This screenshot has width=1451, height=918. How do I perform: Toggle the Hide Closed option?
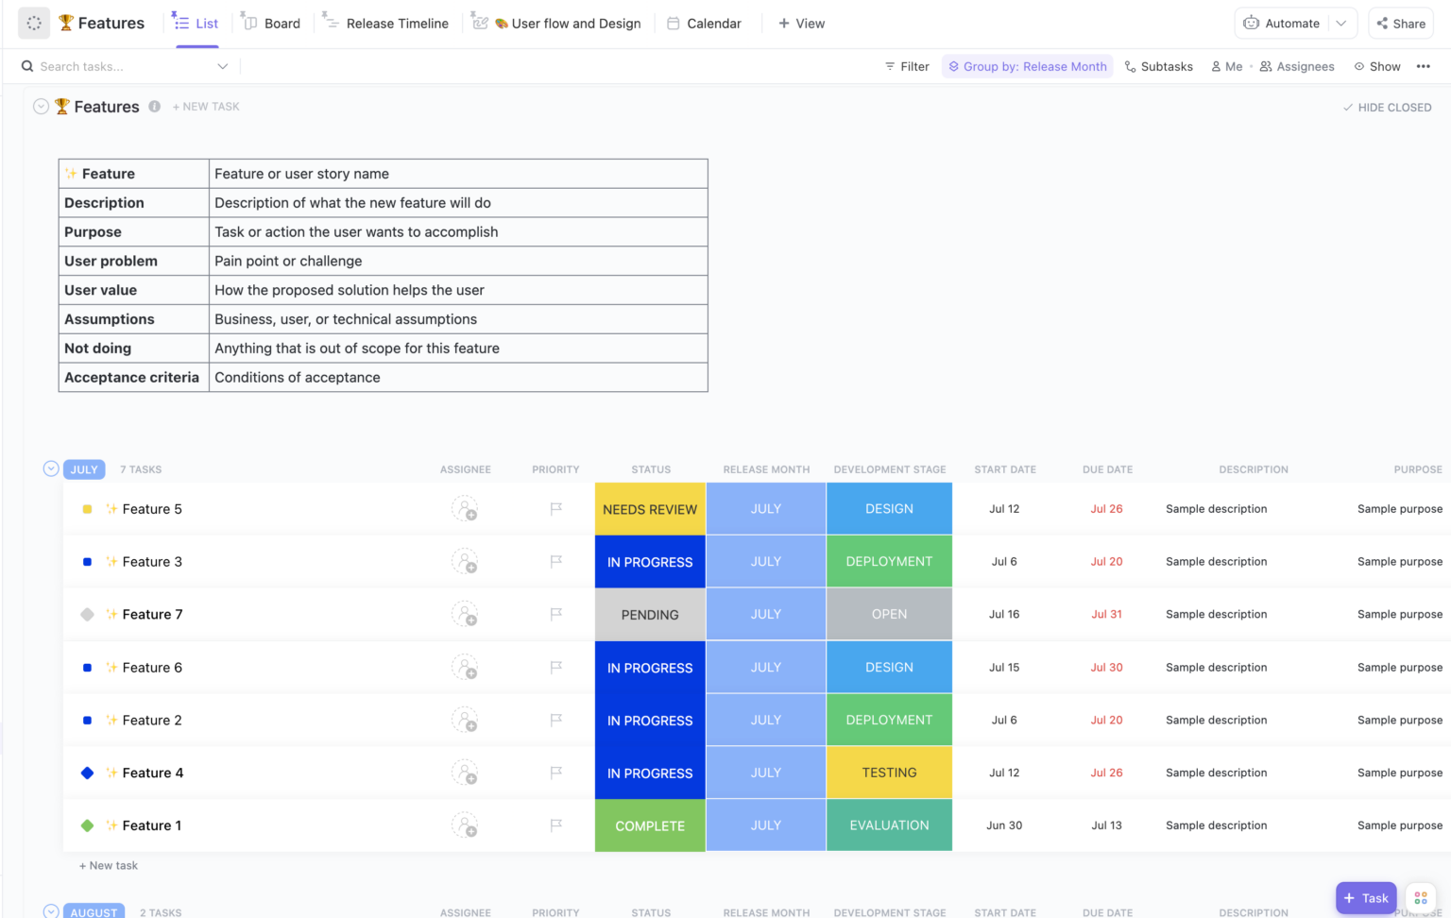(x=1387, y=107)
